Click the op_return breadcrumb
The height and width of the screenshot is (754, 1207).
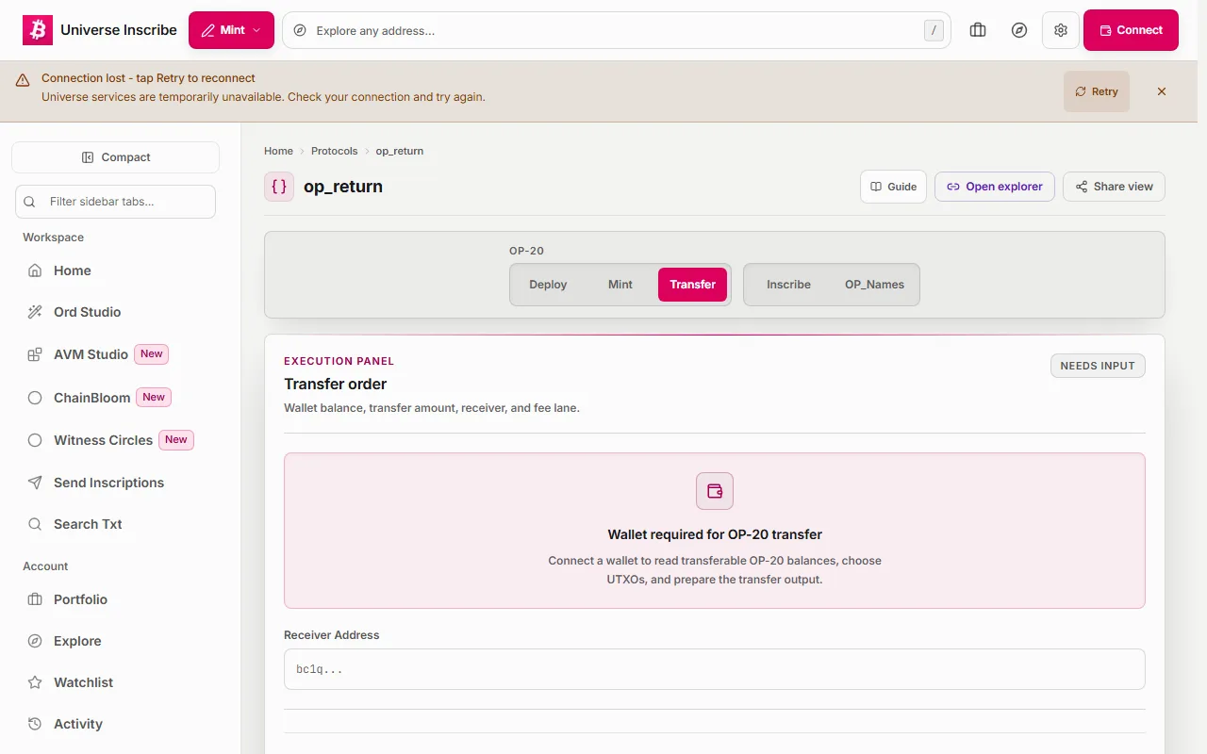(400, 151)
